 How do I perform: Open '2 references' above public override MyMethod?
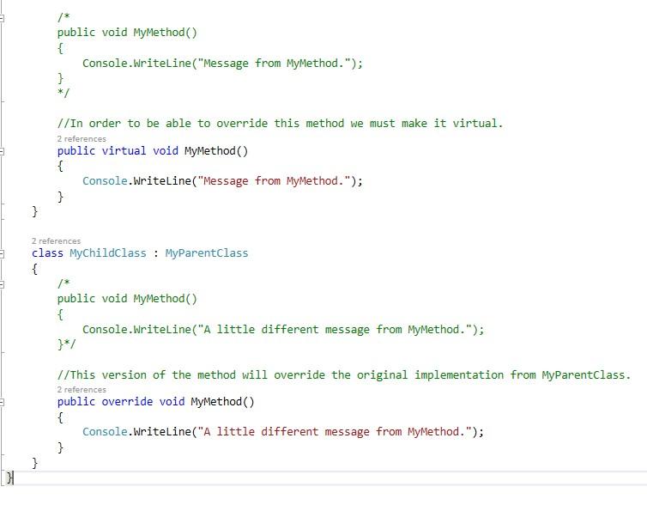tap(82, 390)
